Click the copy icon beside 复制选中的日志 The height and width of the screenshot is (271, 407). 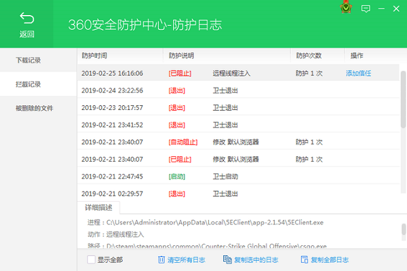click(227, 259)
